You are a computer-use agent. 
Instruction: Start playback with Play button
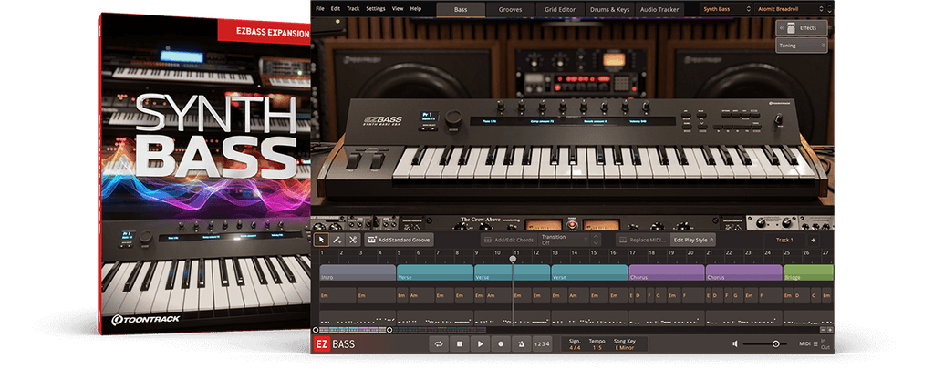coord(480,343)
